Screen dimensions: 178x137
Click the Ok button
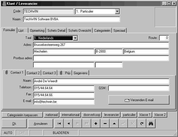click(x=14, y=123)
